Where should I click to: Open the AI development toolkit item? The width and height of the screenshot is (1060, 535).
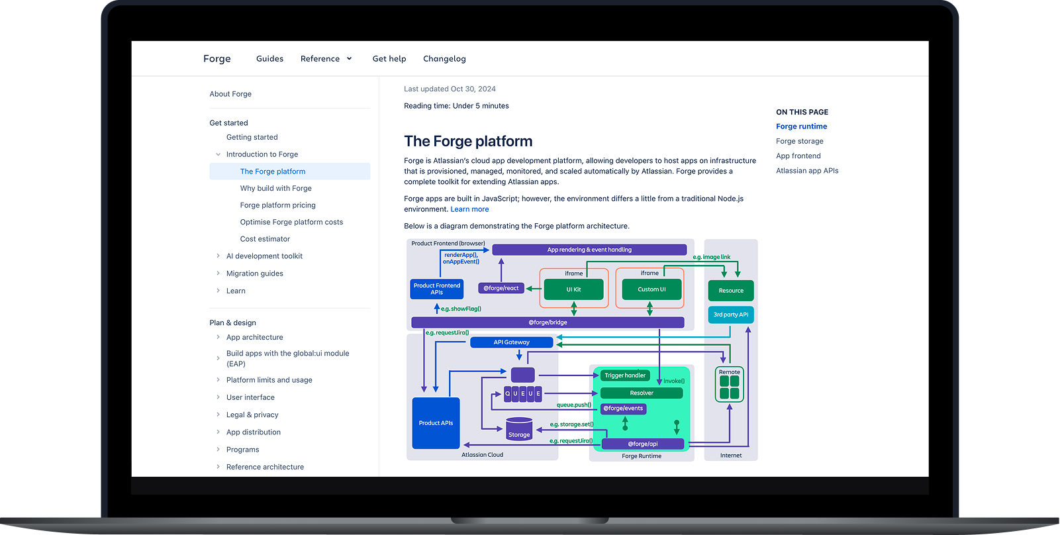pos(264,256)
